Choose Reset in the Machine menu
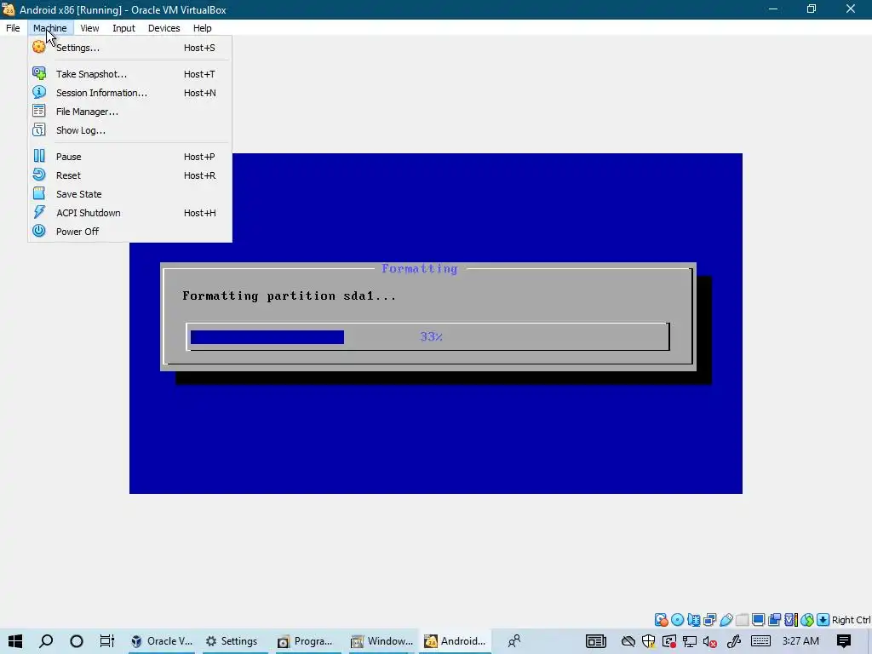This screenshot has height=654, width=872. pyautogui.click(x=129, y=175)
